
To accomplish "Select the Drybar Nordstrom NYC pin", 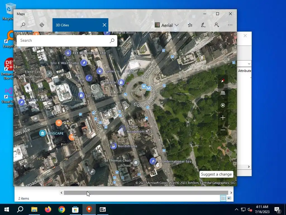I will [122, 128].
